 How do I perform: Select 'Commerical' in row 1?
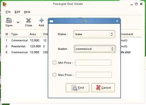tap(19, 40)
